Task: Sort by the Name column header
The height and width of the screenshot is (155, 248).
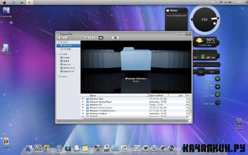Action: [114, 95]
